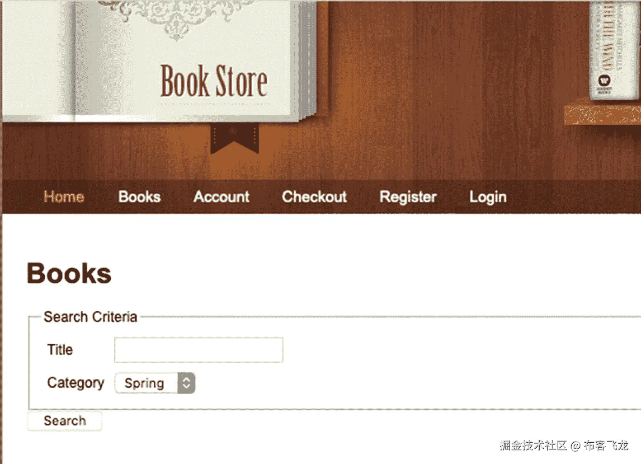
Task: Click the Search Criteria legend
Action: coord(90,317)
